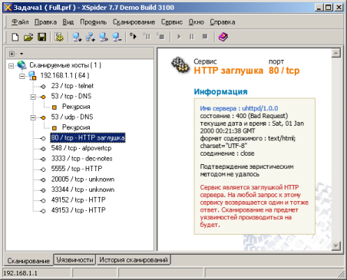Click the orange square beside second Рекурсия
The image size is (347, 280).
coord(55,127)
